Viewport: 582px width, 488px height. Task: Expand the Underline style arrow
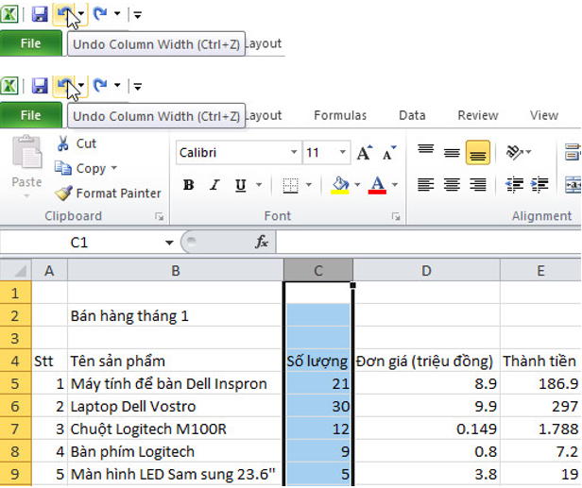coord(259,185)
